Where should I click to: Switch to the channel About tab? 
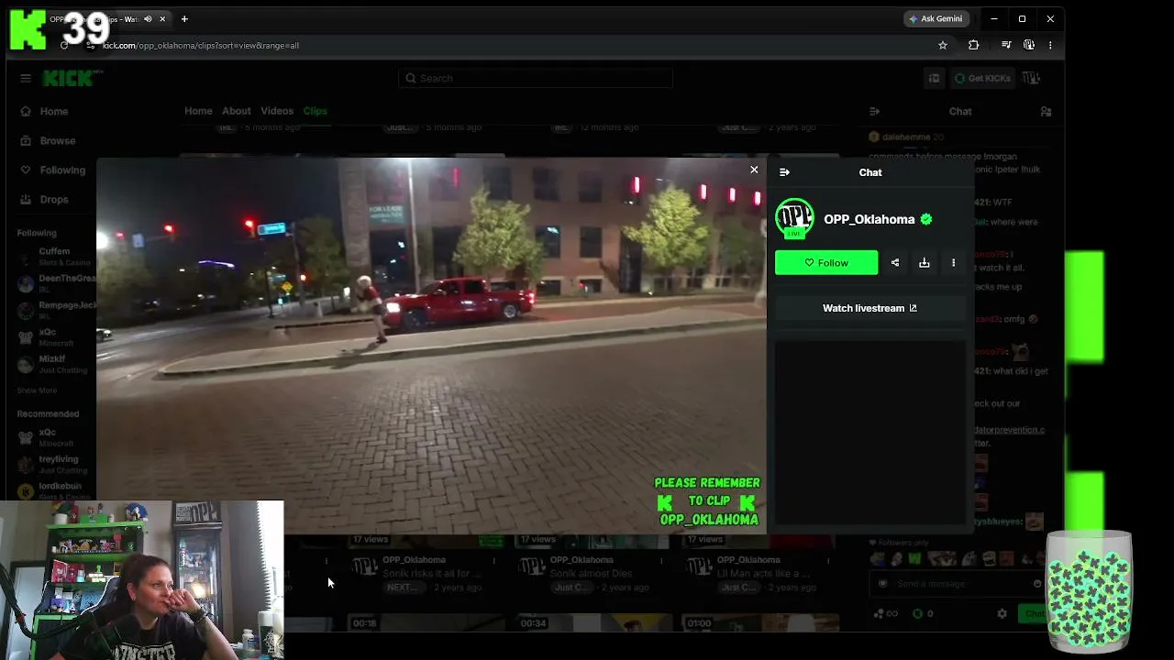(x=236, y=111)
